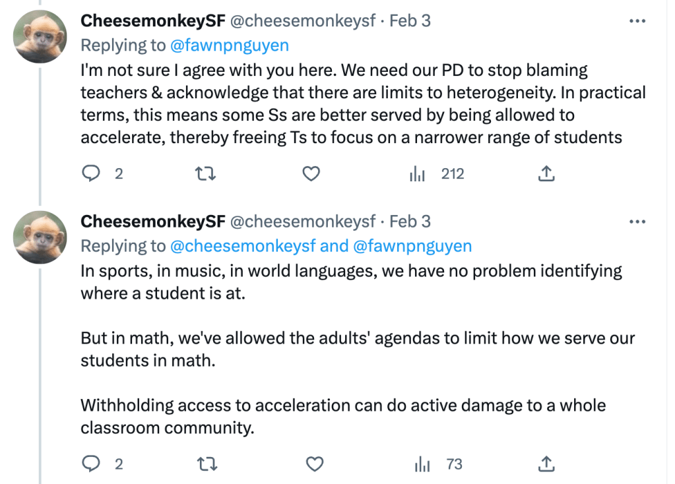
Task: Open the Feb 3 timestamp on second tweet
Action: (410, 222)
